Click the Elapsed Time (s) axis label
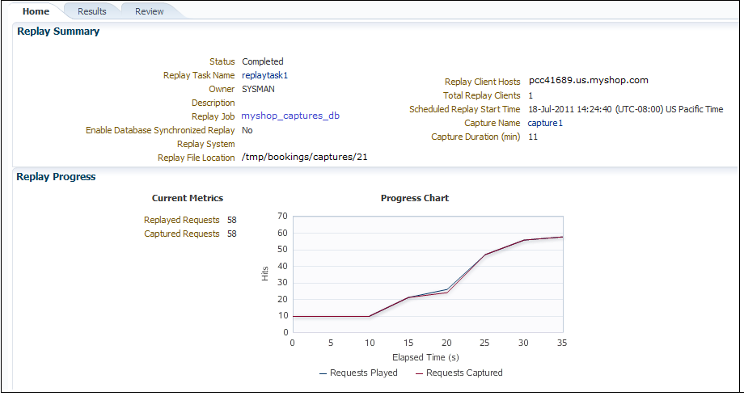Screen dimensions: 744x396 point(425,357)
